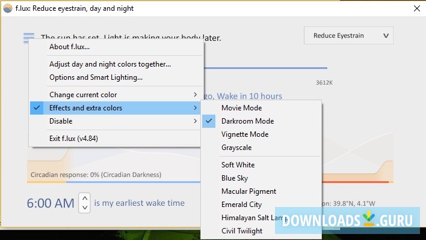
Task: Click the Circadian response text
Action: [x=96, y=175]
